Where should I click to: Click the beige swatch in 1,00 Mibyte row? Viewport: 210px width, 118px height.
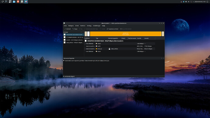[96, 43]
